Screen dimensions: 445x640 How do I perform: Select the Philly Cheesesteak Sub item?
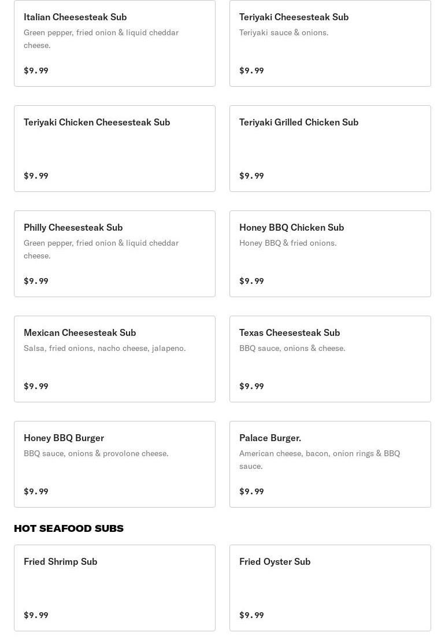[x=114, y=254]
